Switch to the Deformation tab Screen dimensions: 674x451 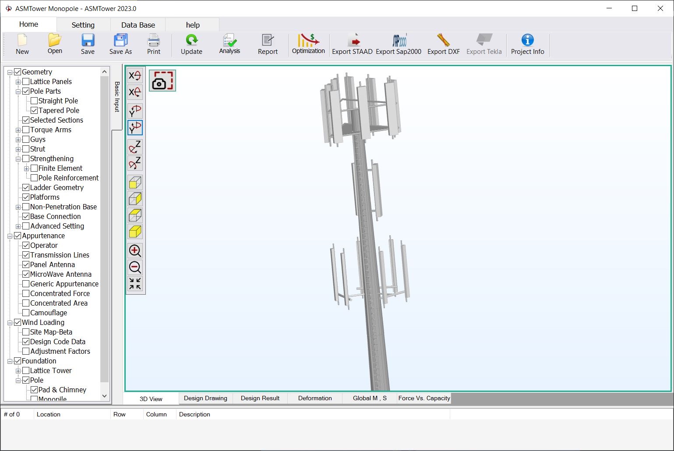(x=314, y=398)
